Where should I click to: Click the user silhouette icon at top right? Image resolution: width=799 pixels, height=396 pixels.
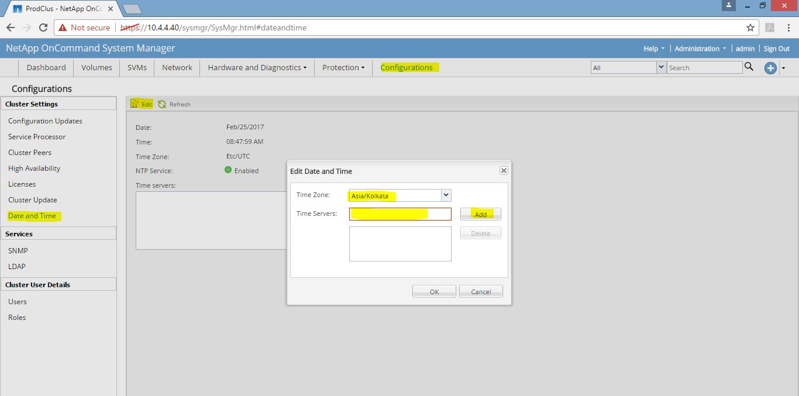tap(728, 6)
